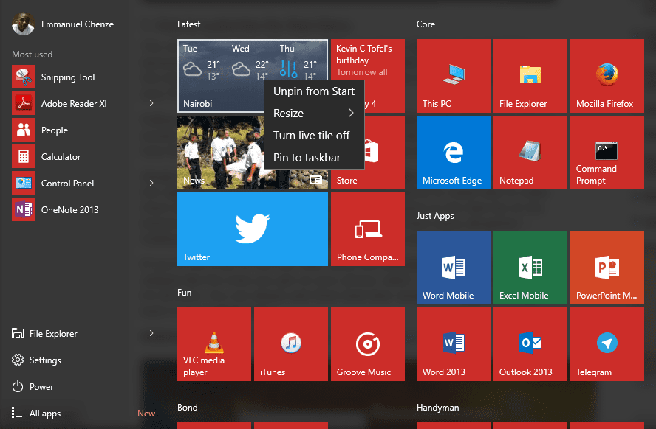The image size is (656, 429).
Task: Click the Latest group heading
Action: [188, 24]
